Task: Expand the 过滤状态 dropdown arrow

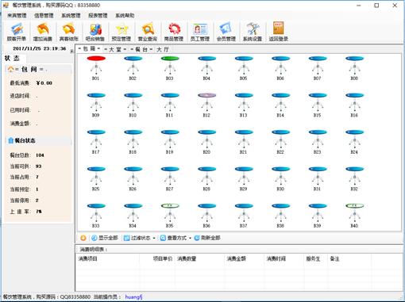Action: pos(154,238)
